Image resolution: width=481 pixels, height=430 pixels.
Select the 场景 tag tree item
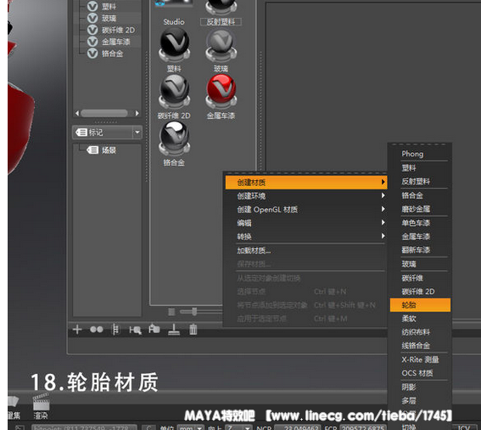[x=109, y=150]
